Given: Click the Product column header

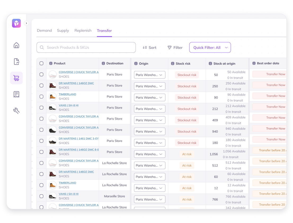Looking at the screenshot, I should click(x=73, y=63).
